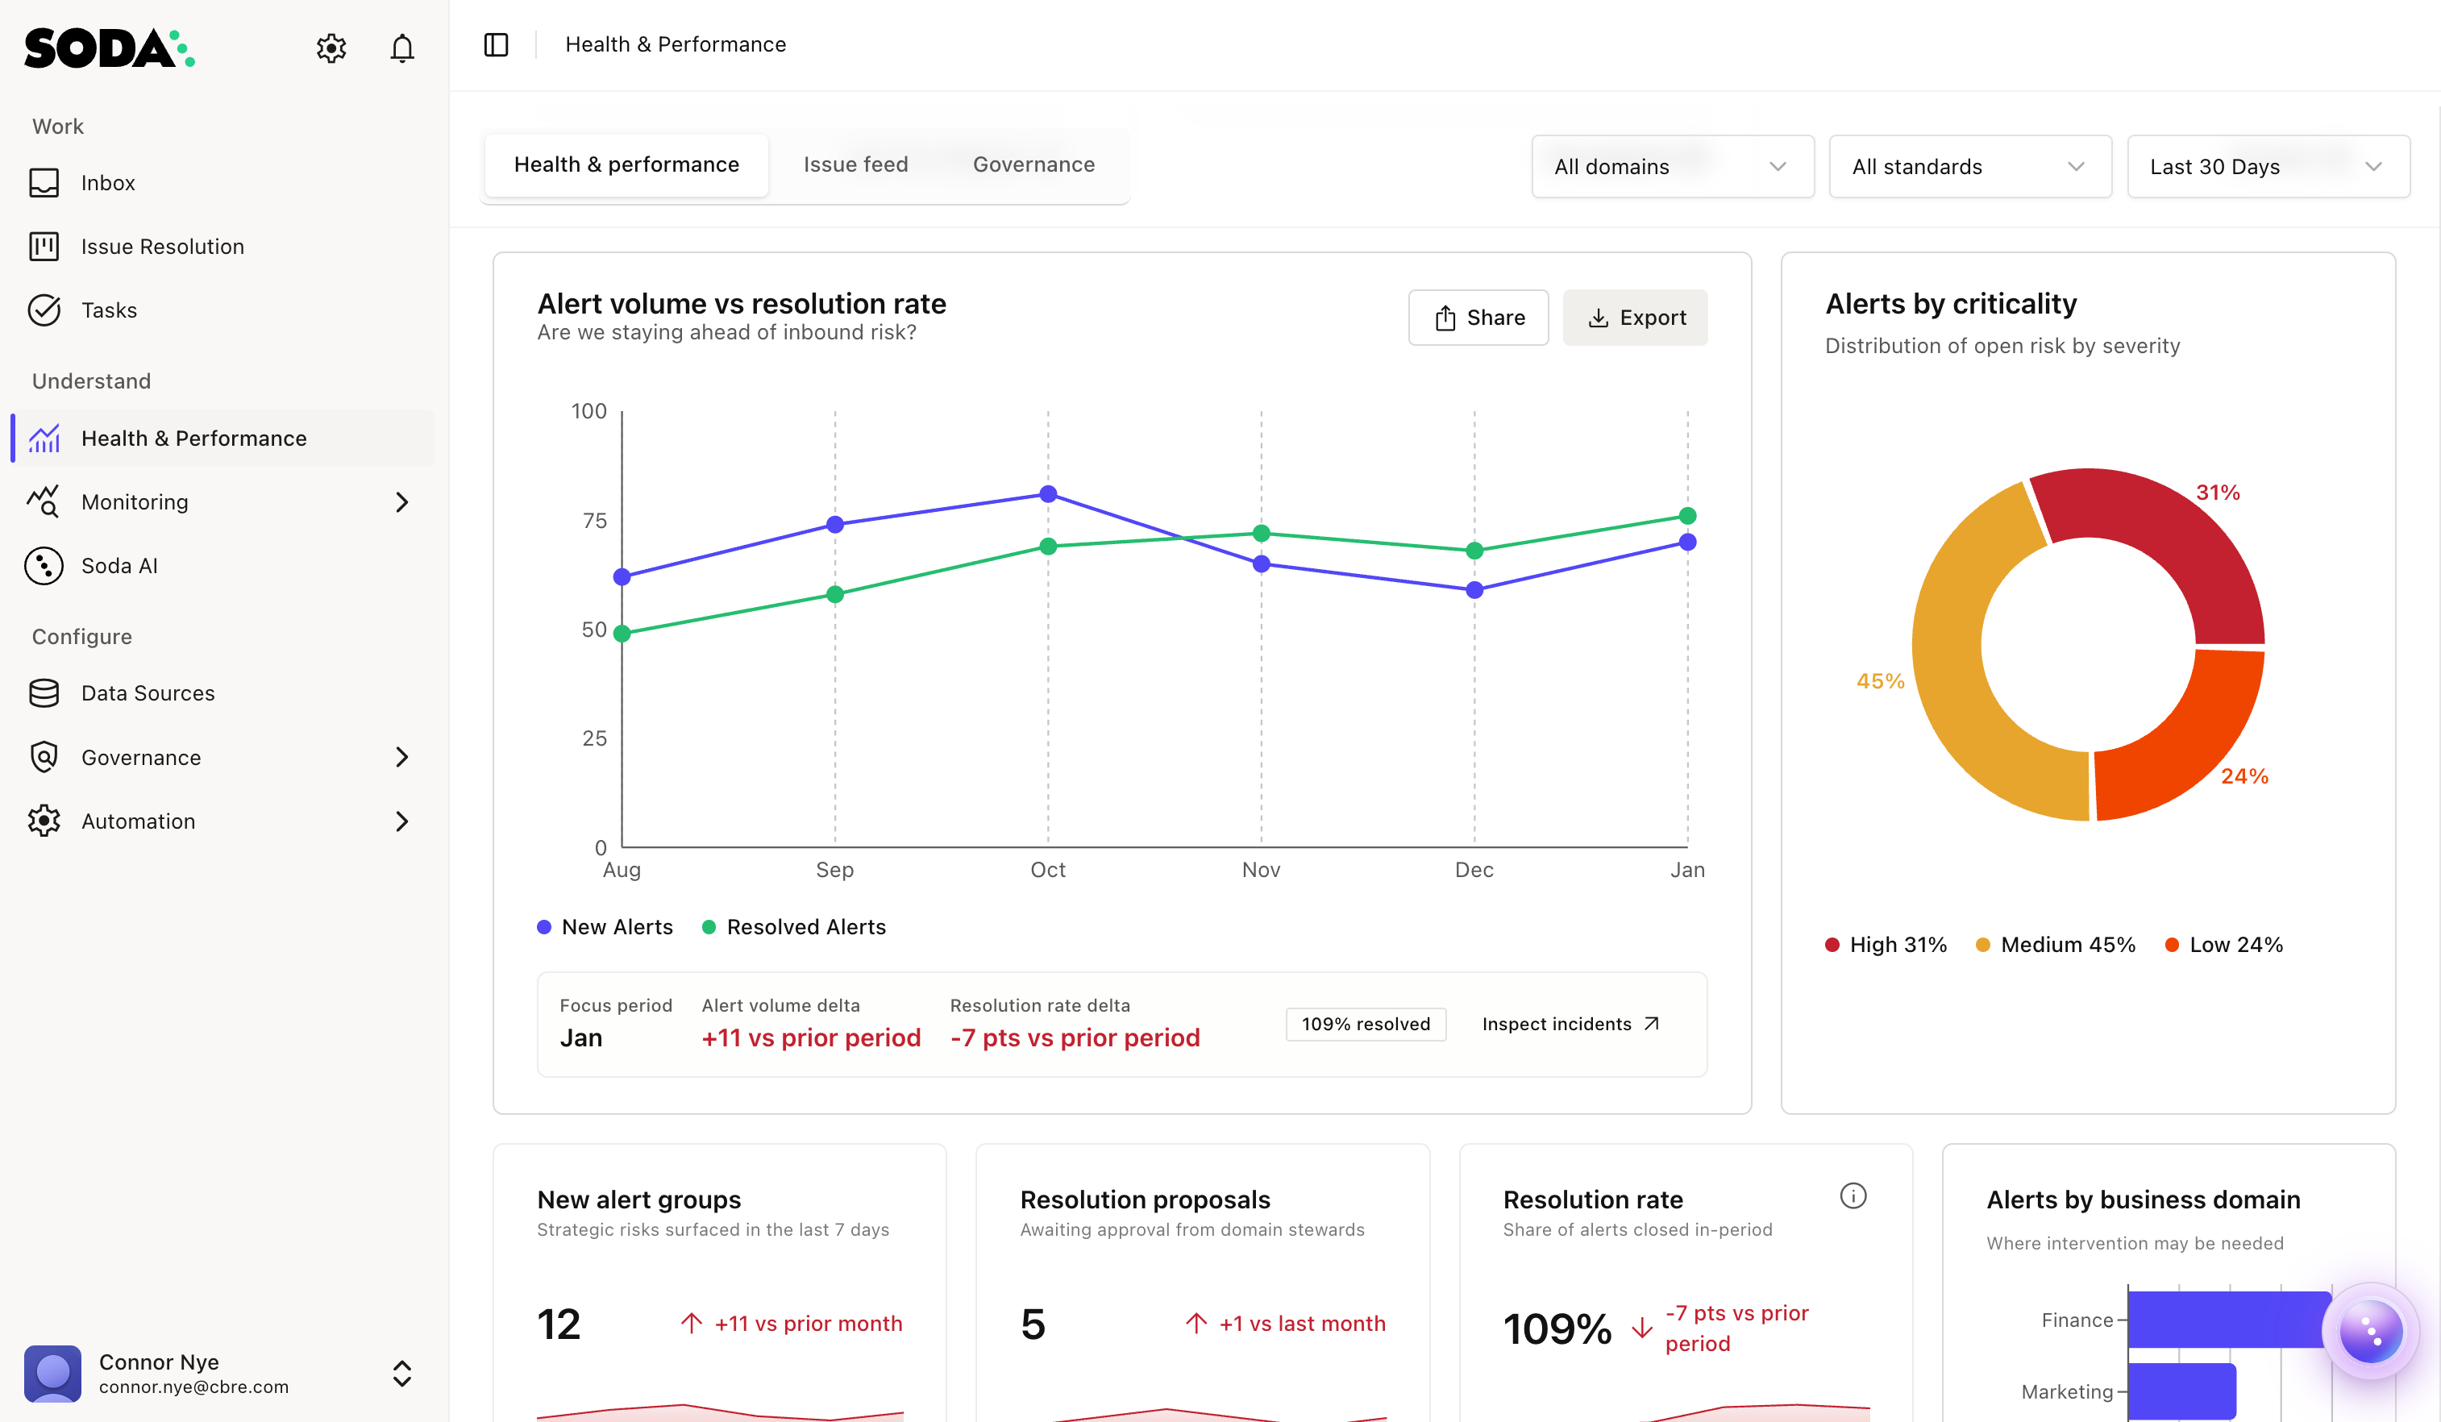
Task: Click the Jan Resolved Alerts data point
Action: tap(1687, 515)
